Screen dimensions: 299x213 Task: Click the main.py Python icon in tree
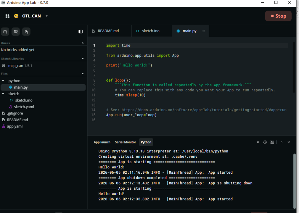11,87
